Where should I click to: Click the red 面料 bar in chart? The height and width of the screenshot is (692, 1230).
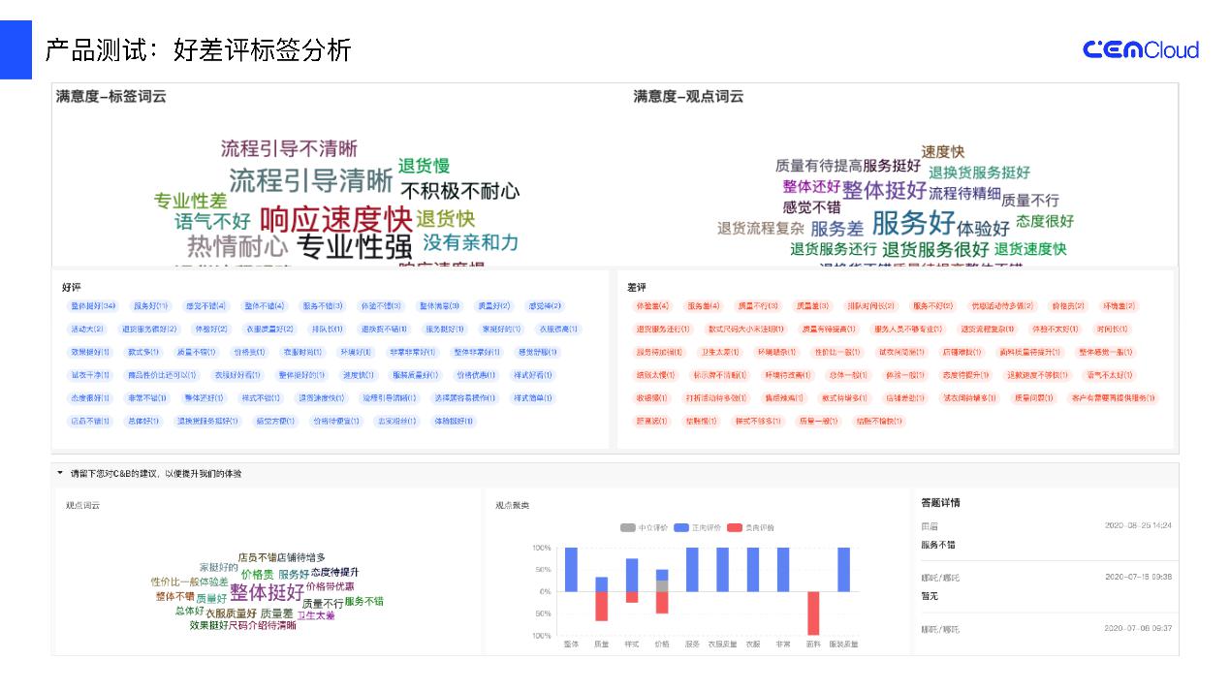[x=813, y=613]
